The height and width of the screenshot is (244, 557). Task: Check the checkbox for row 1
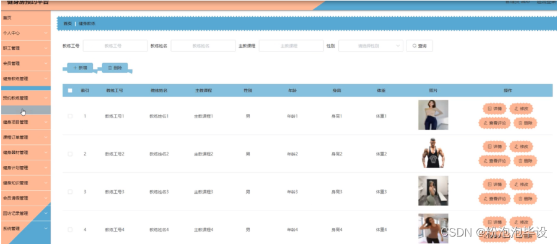pos(70,116)
